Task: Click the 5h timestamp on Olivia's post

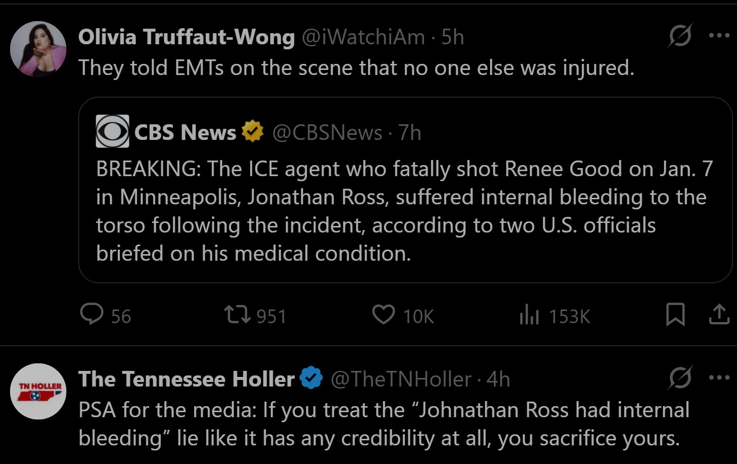Action: tap(453, 37)
